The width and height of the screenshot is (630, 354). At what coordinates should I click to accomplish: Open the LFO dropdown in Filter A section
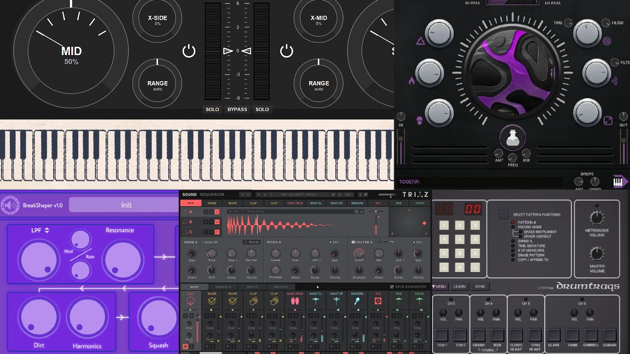(400, 260)
